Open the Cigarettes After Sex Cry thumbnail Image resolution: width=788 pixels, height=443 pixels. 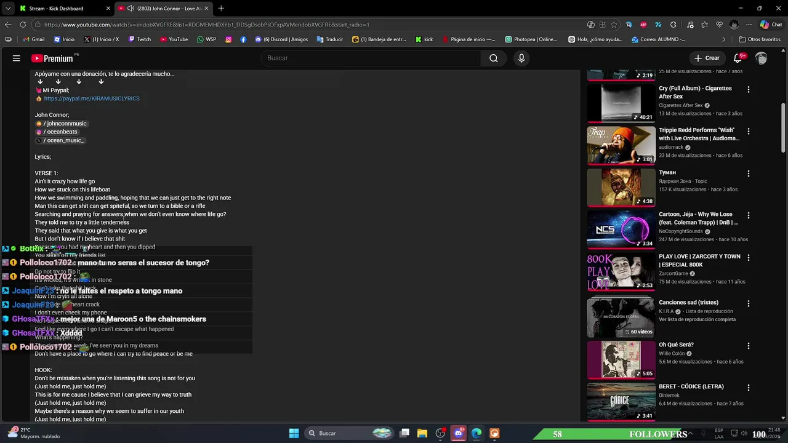tap(621, 103)
